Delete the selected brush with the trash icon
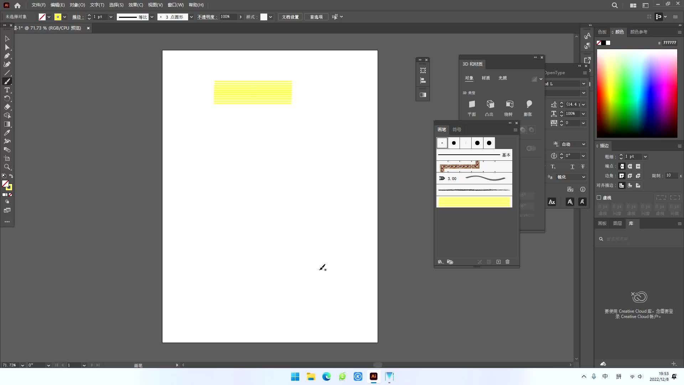The image size is (684, 385). pos(507,262)
